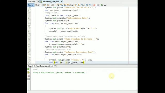
Task: Click the '//Proses Insertion Sort' comment
Action: tap(58, 49)
